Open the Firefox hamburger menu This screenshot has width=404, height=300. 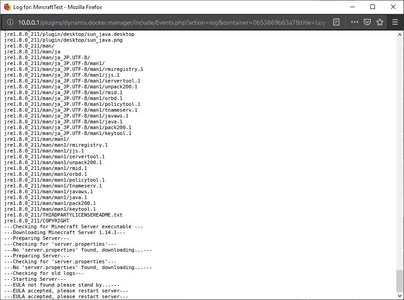[x=395, y=22]
